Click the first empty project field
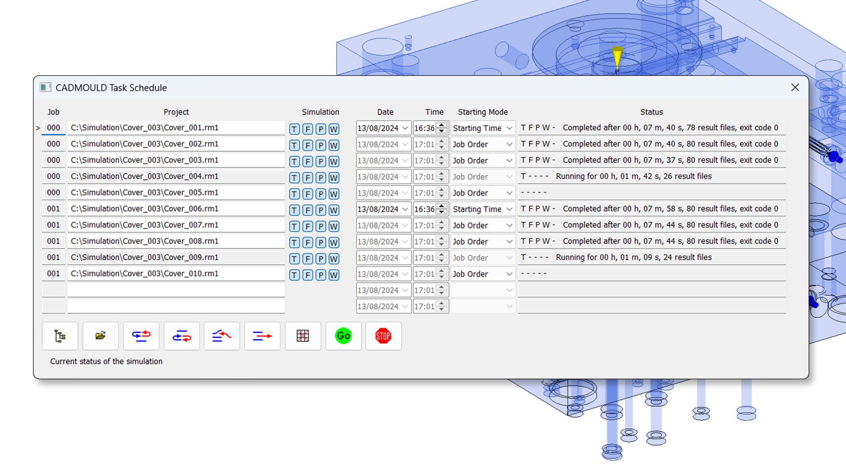 176,290
